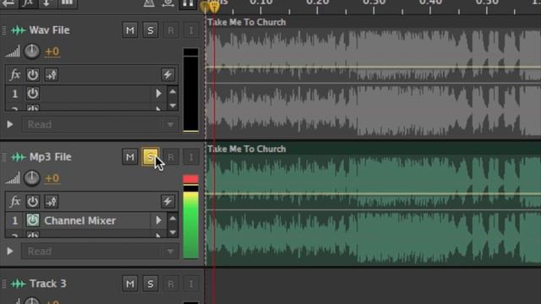
Task: Click pre/post fader icon on Mp3 File track
Action: point(52,202)
